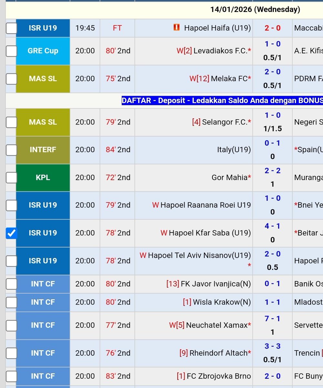Open Hapoel Haifa (U19) team link
The width and height of the screenshot is (323, 388).
217,28
